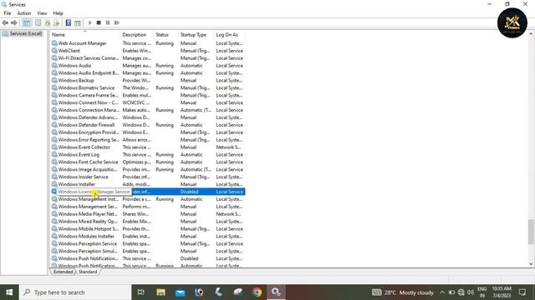Click the Export List toolbar icon
This screenshot has width=535, height=300.
click(x=56, y=22)
